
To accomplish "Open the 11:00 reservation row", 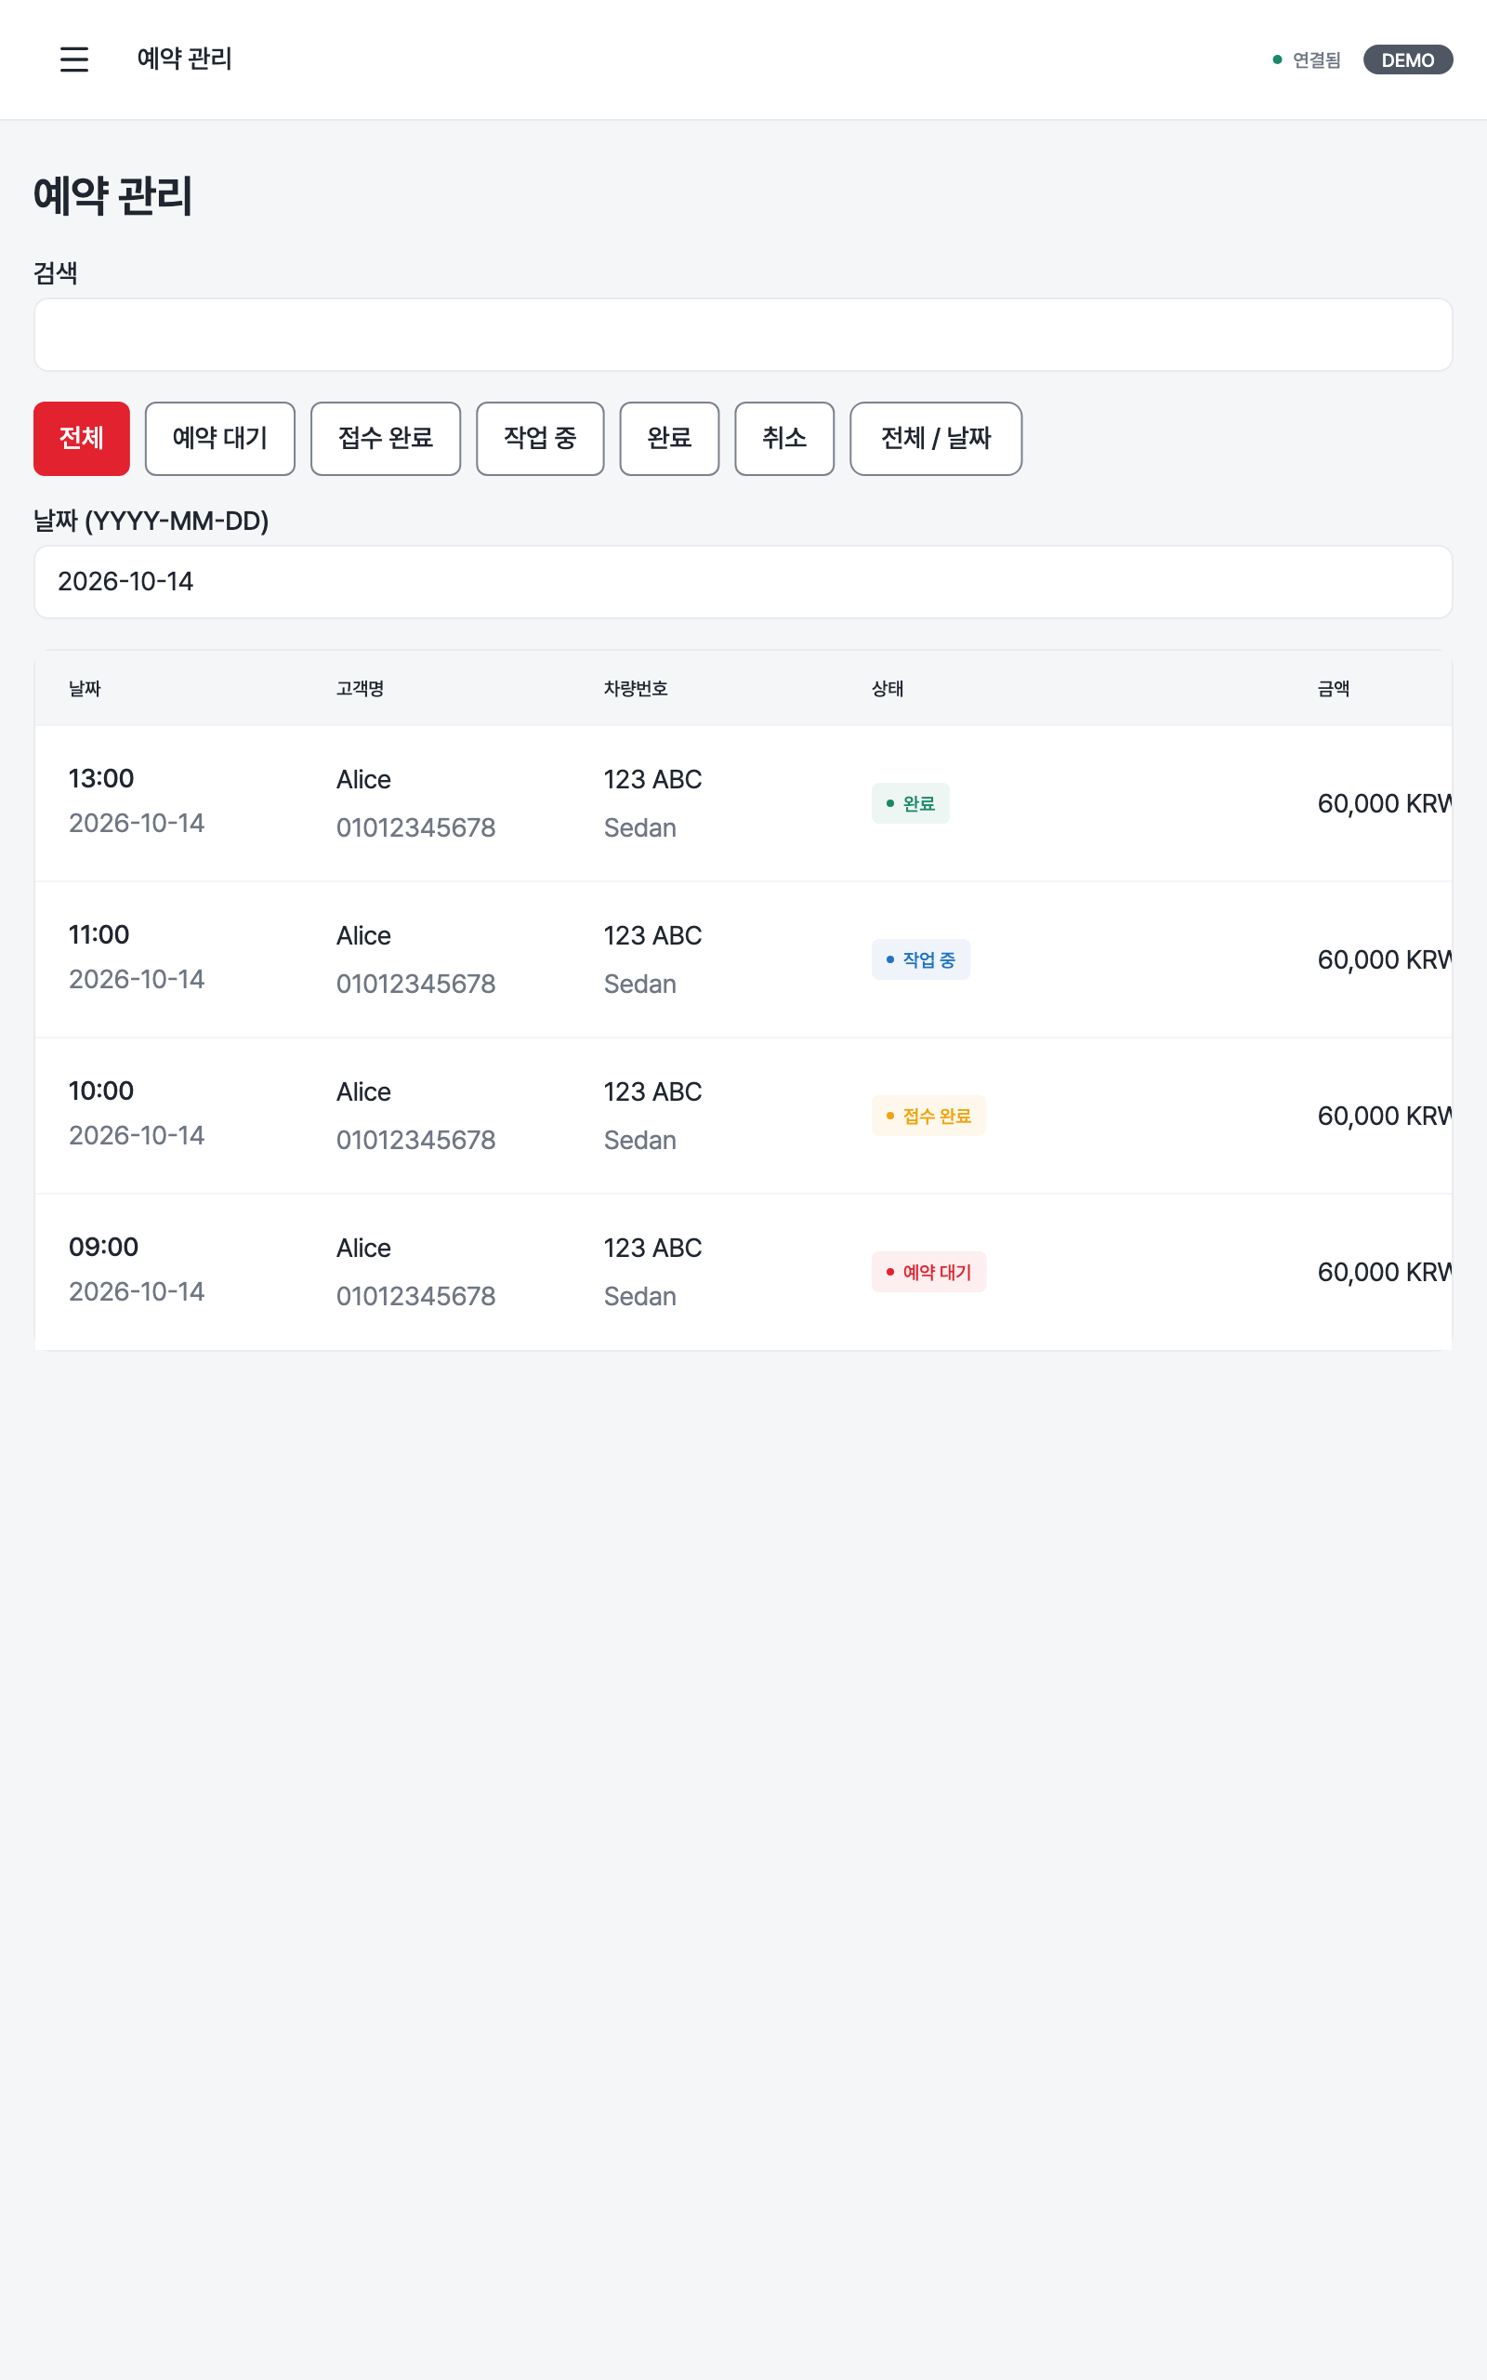I will (743, 959).
